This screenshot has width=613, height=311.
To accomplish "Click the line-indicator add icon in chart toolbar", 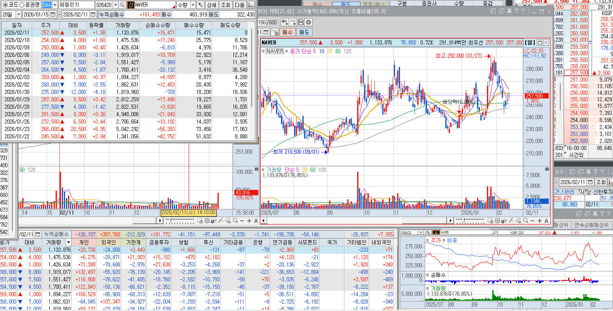I will click(293, 22).
